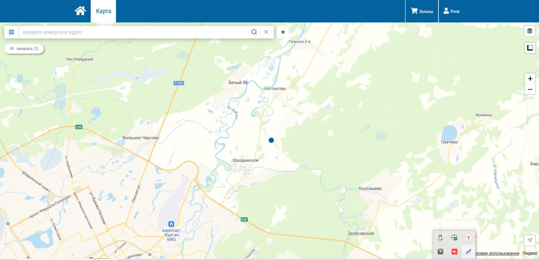The height and width of the screenshot is (260, 539).
Task: Click the Яндекс logo
Action: click(x=530, y=253)
